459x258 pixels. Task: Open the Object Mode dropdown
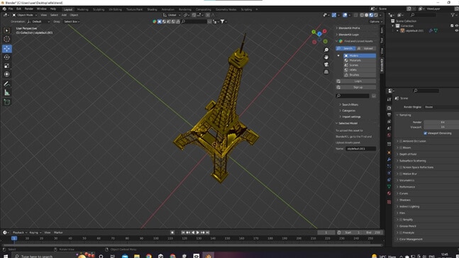coord(25,15)
